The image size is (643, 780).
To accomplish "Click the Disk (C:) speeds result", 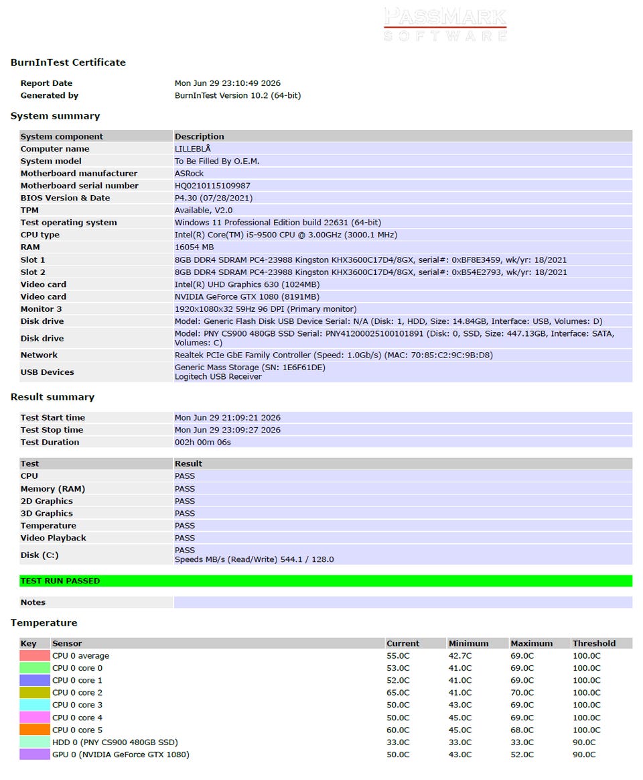I will pos(254,559).
